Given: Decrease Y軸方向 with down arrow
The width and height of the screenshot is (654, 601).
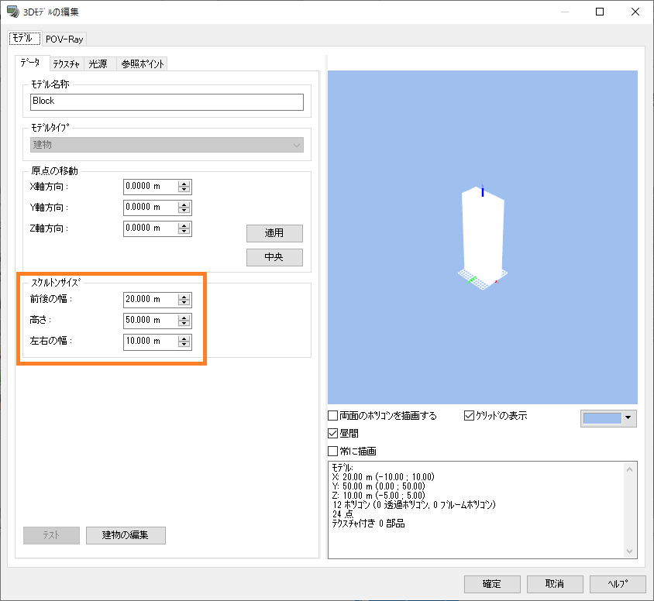Looking at the screenshot, I should tap(184, 211).
